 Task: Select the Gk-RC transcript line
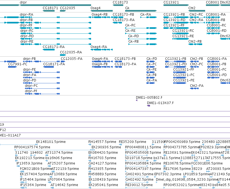pos(141,28)
